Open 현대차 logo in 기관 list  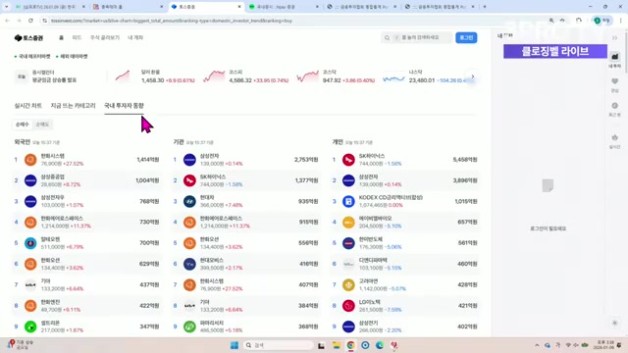point(189,201)
